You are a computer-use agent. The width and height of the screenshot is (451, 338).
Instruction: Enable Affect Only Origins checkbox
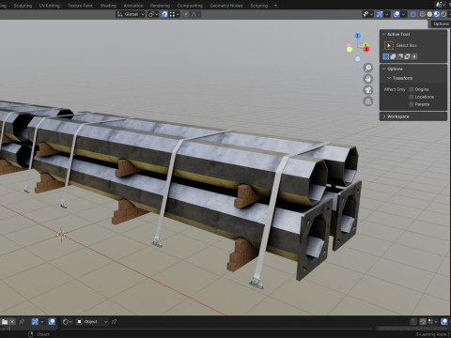[x=412, y=89]
